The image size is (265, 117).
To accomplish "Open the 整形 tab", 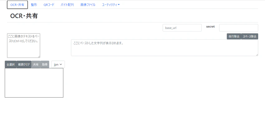I will (34, 5).
